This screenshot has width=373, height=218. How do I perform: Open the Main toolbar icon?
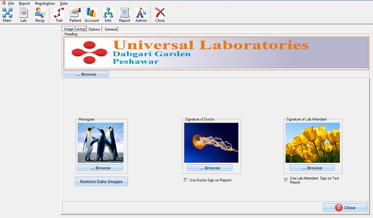coord(7,15)
